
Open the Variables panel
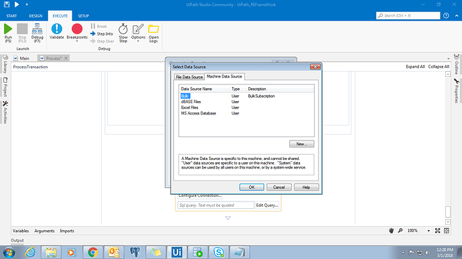click(21, 231)
